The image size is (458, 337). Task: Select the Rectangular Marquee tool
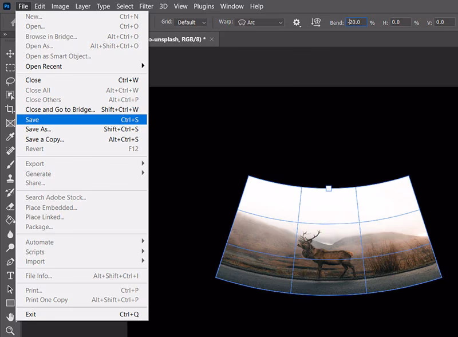9,68
